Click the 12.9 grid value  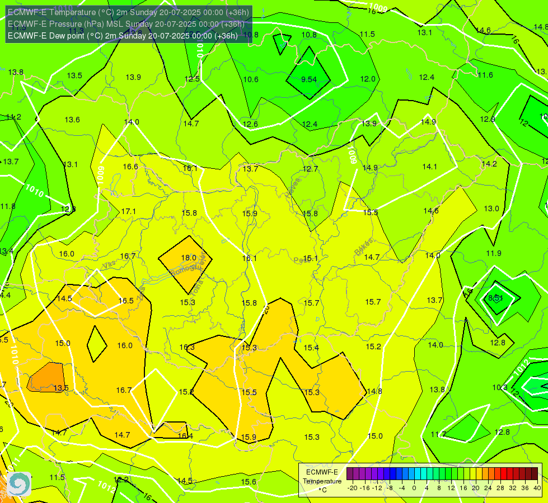tap(487, 120)
